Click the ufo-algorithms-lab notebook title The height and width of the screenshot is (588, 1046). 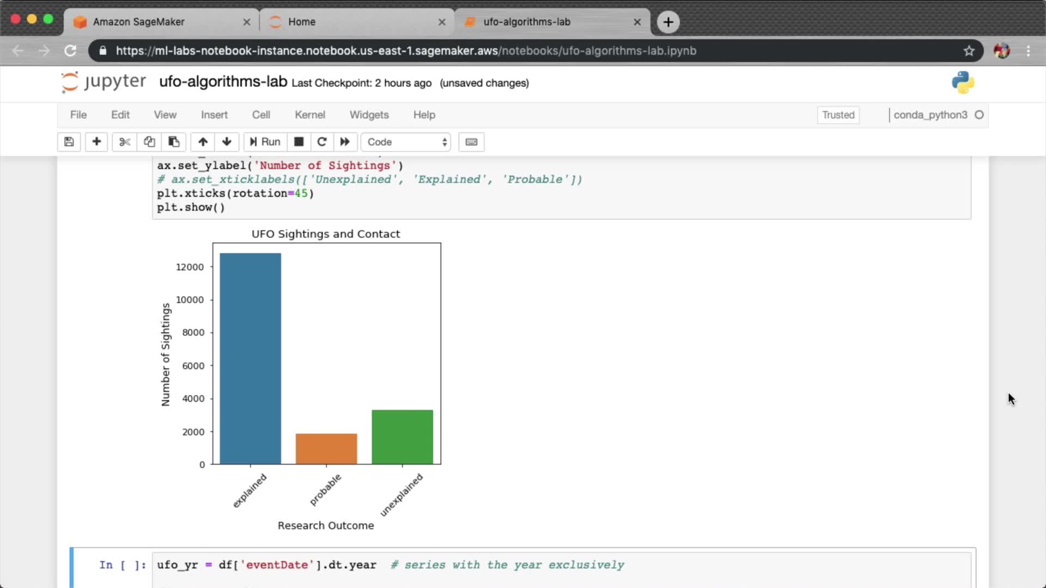223,82
